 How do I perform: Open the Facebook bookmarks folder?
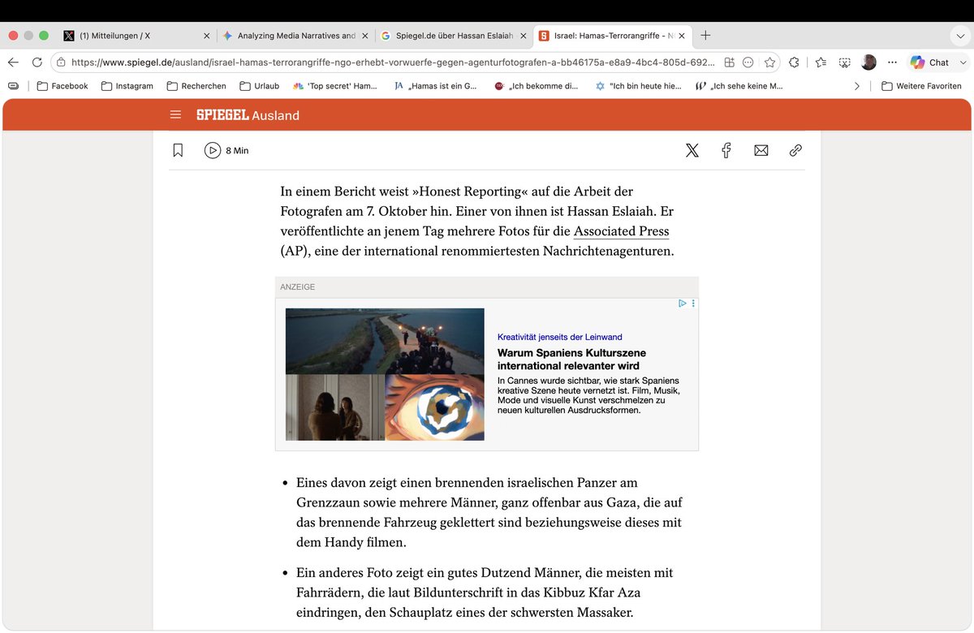(x=62, y=86)
